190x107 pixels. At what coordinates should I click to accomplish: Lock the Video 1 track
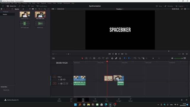click(59, 80)
